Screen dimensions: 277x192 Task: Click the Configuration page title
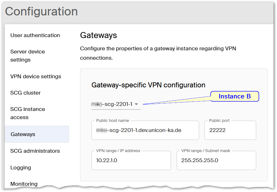click(x=41, y=11)
